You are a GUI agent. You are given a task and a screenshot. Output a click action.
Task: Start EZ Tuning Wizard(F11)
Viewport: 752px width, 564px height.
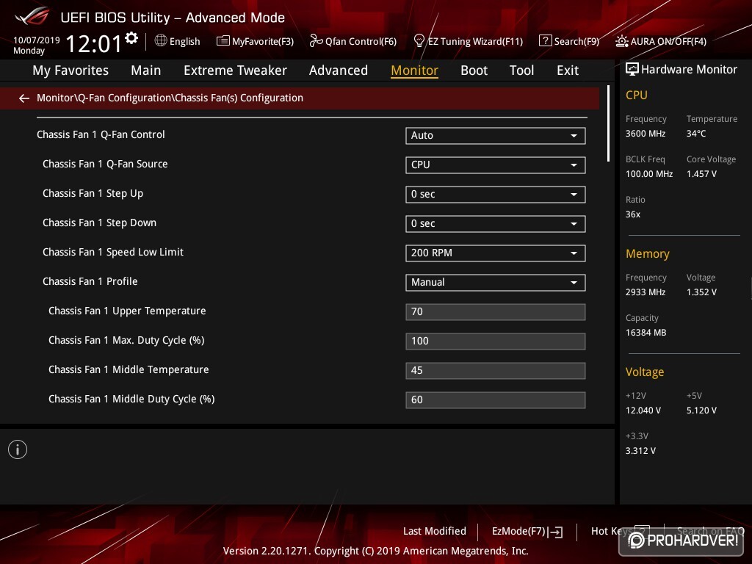click(x=468, y=41)
